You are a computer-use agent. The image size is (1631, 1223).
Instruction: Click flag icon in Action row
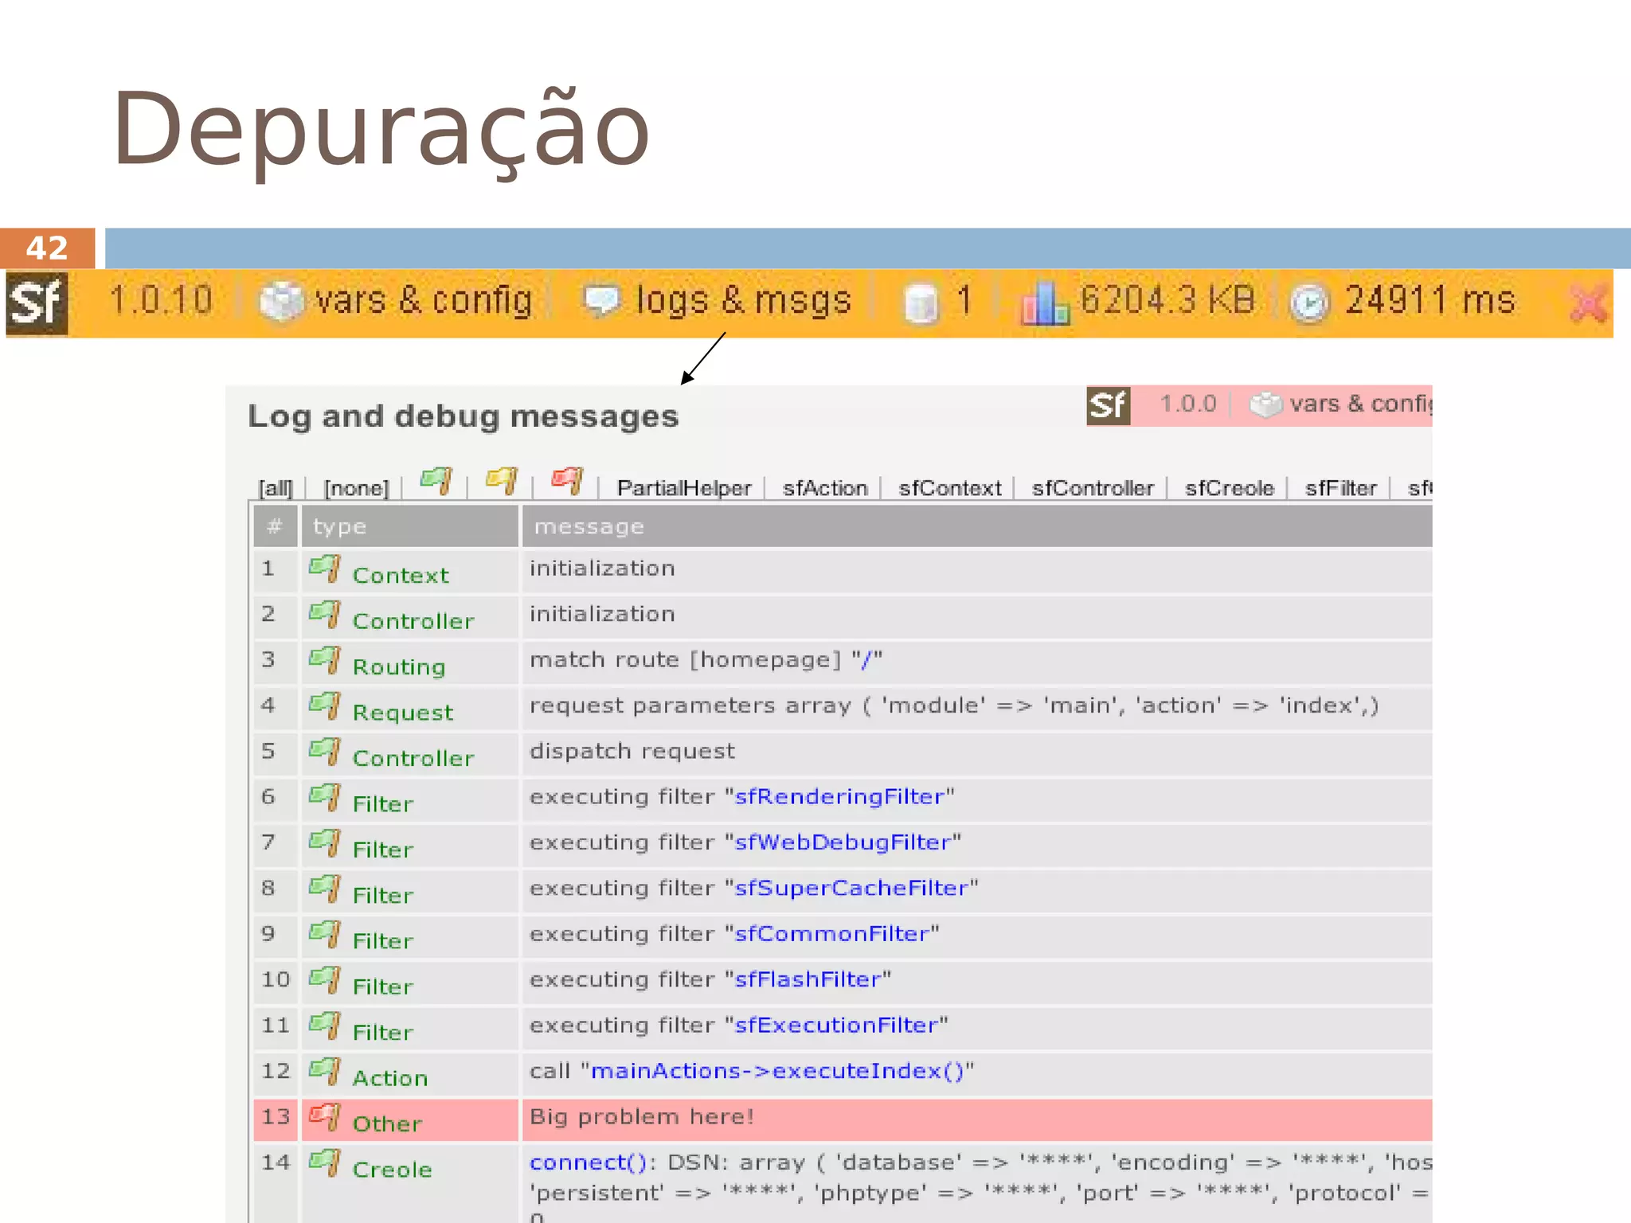click(325, 1072)
